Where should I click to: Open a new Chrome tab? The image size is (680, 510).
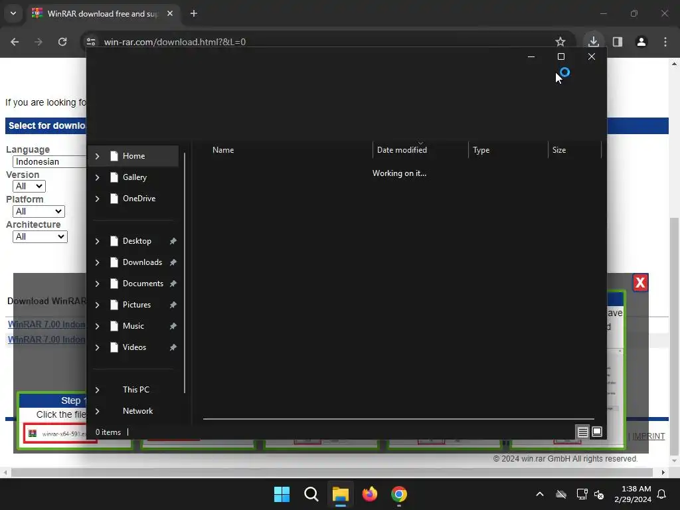pos(194,13)
